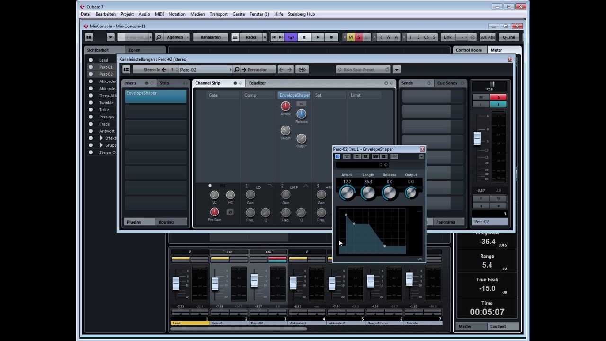Click cycle/loop transport button in MixConsole toolbar
This screenshot has height=341, width=606.
click(x=291, y=37)
